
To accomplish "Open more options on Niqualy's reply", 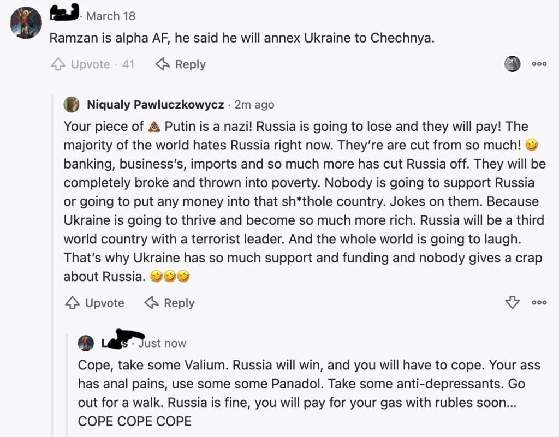I will 539,302.
